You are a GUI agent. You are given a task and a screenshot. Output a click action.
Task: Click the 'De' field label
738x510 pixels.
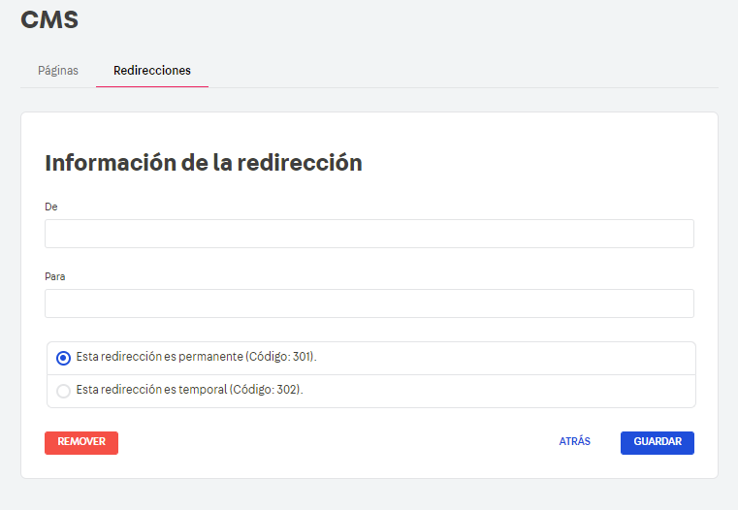[x=51, y=207]
